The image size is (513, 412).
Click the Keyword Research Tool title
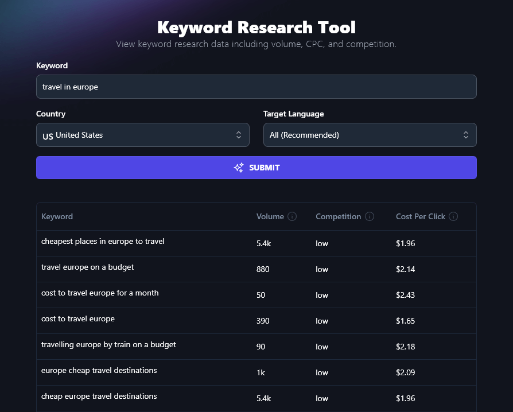256,27
